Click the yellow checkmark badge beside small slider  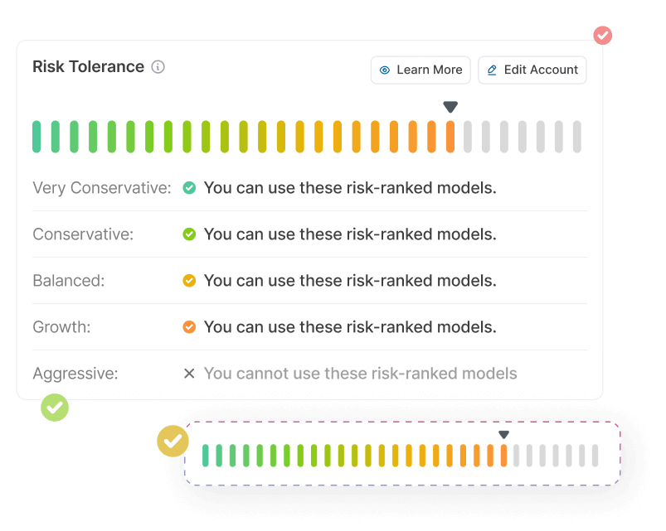[x=173, y=441]
